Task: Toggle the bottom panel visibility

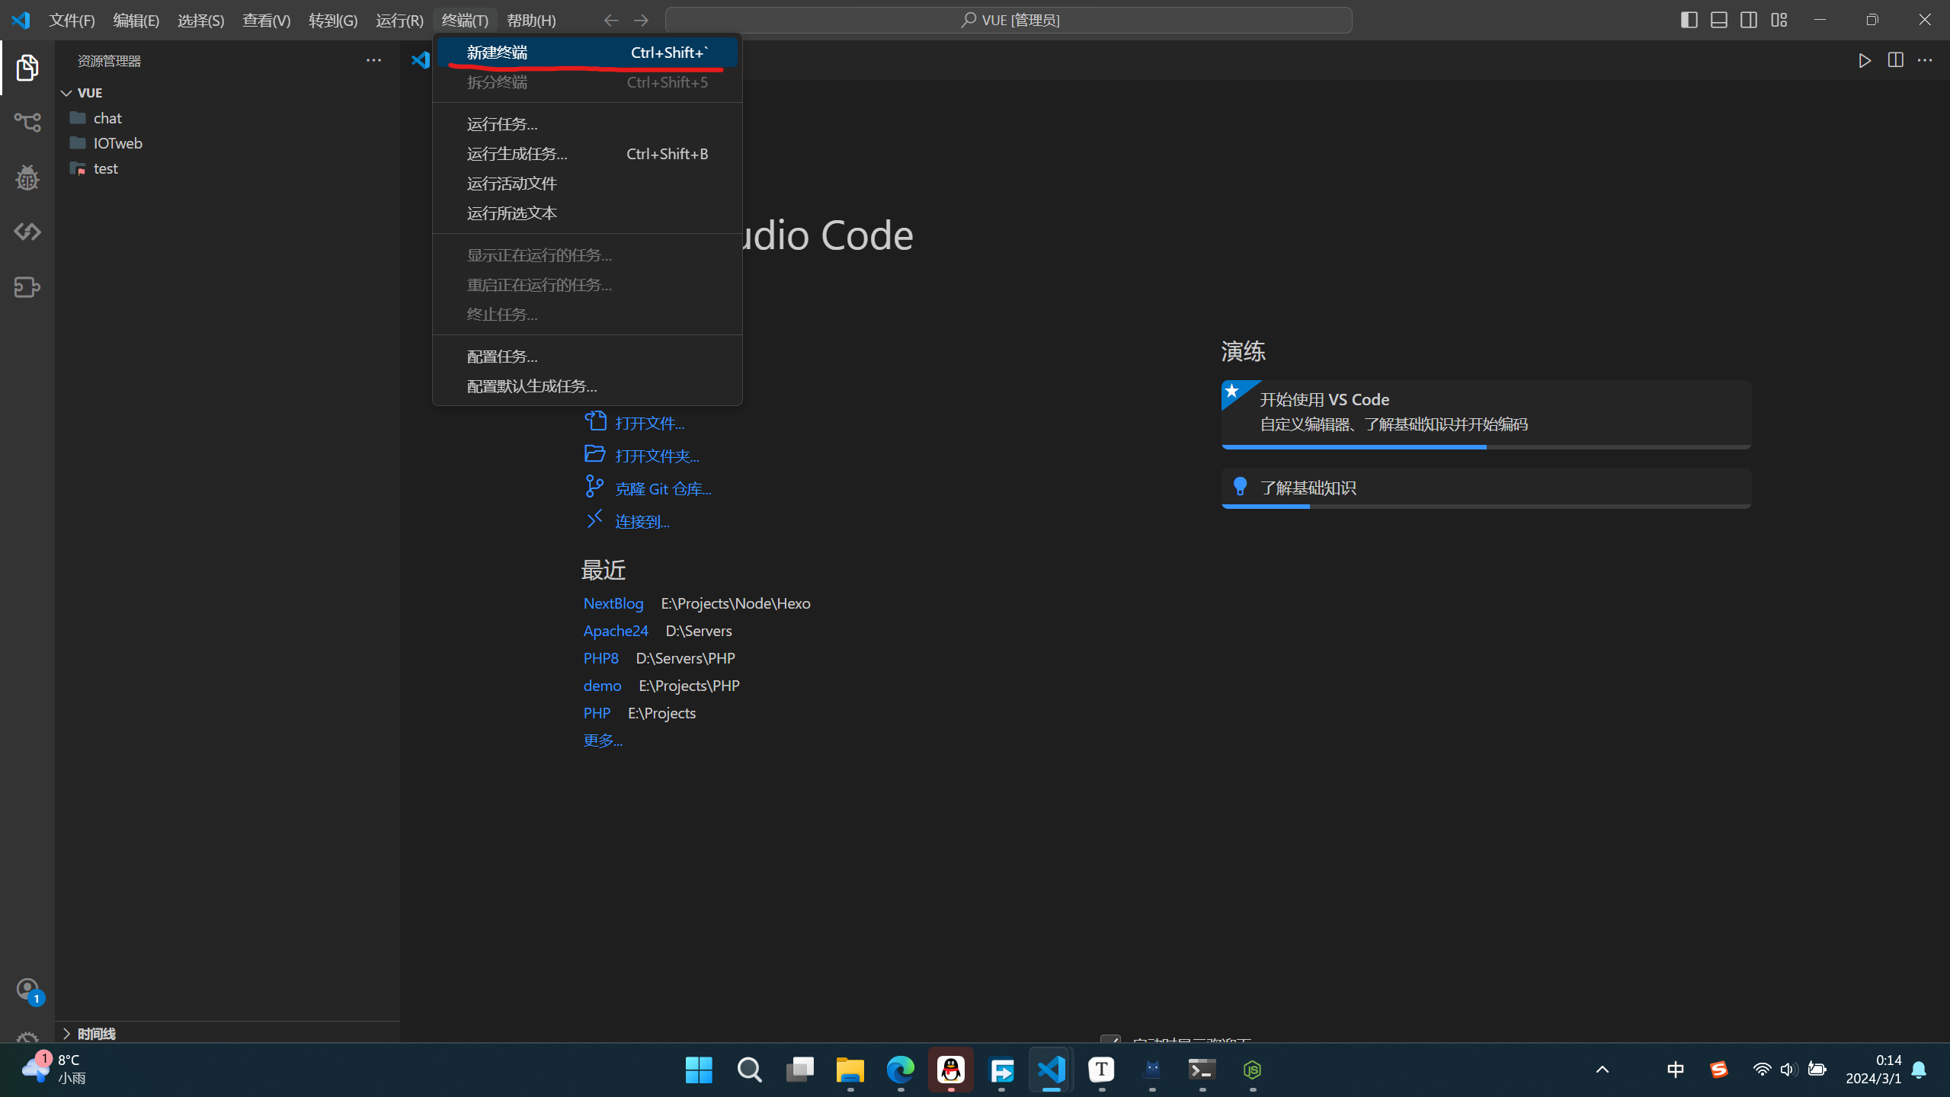Action: 1719,20
